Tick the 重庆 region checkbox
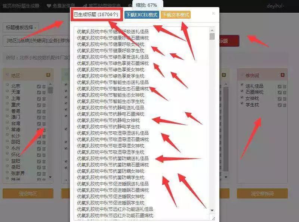The image size is (299, 222). [x=7, y=103]
